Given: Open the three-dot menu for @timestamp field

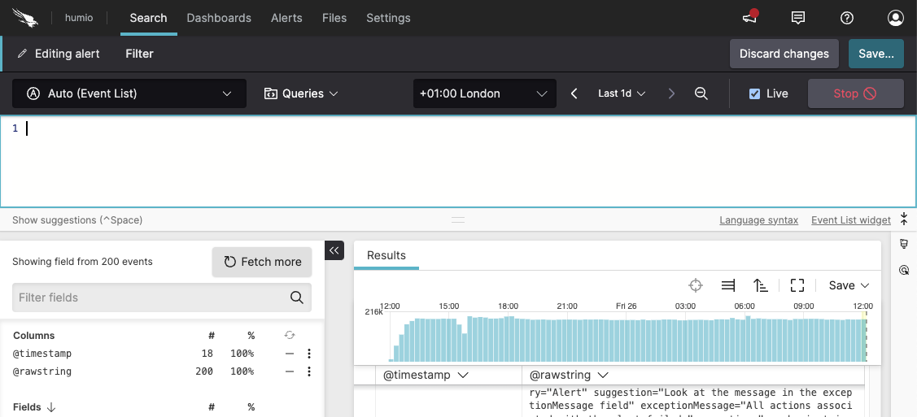Looking at the screenshot, I should [x=309, y=354].
